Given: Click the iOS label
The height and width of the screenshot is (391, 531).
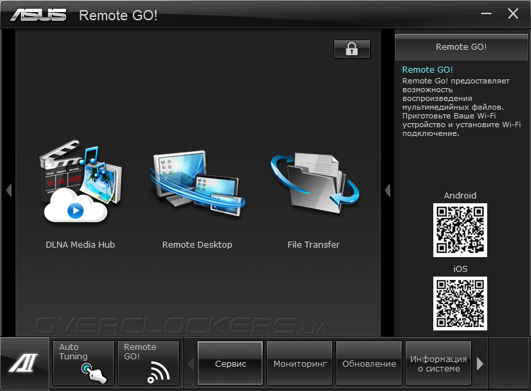Looking at the screenshot, I should point(460,269).
